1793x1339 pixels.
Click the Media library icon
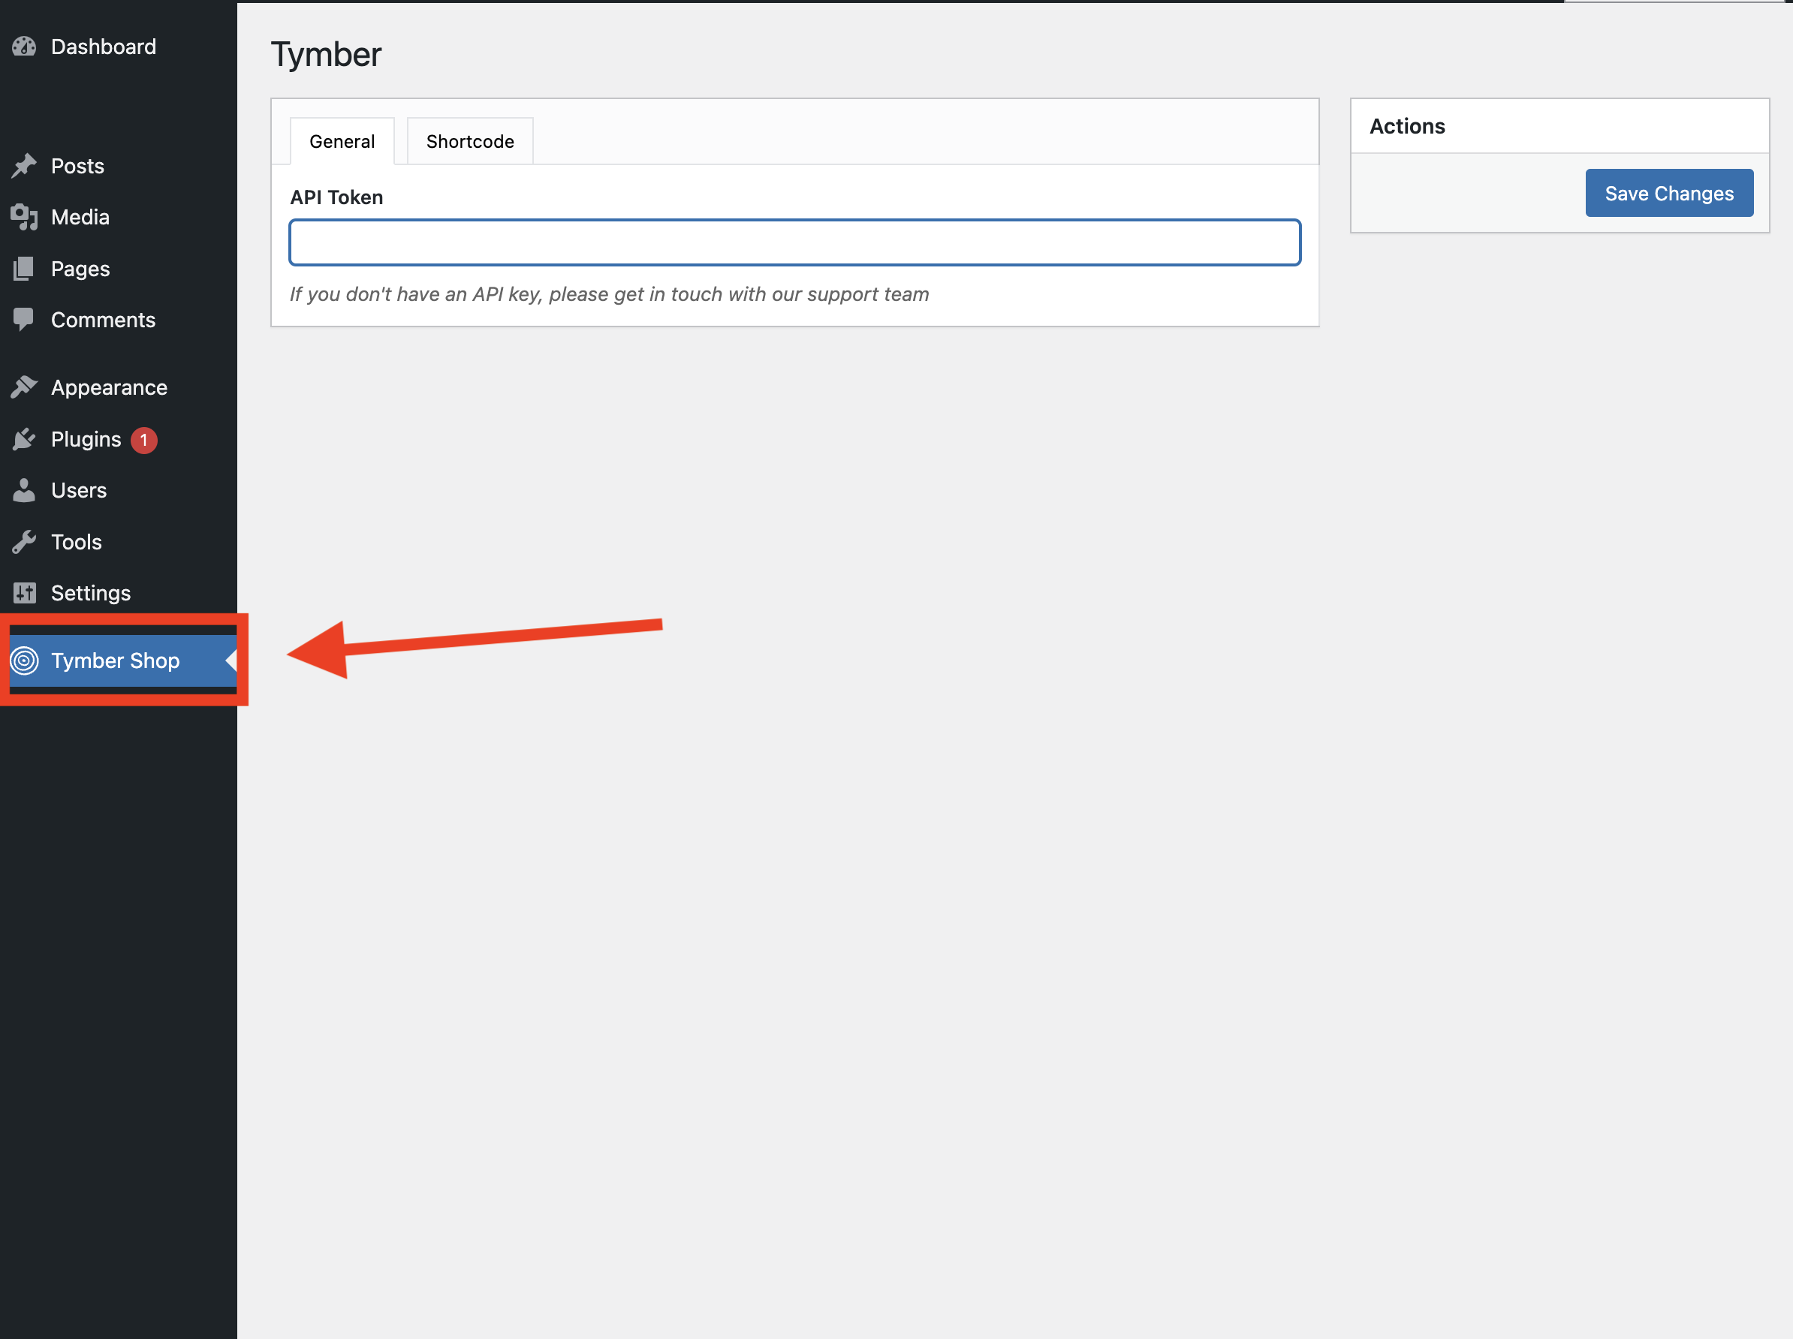(x=24, y=217)
